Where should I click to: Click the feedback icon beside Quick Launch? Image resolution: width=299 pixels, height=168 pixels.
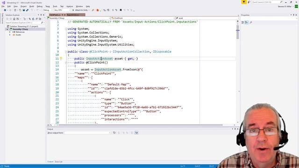[249, 2]
